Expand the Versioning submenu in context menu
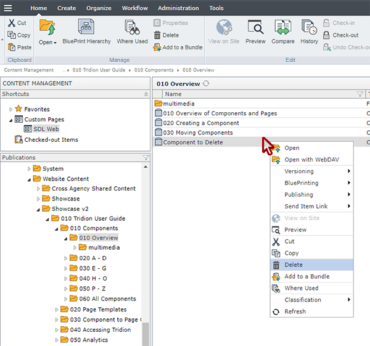Screen dimensions: 370x346 pos(349,171)
